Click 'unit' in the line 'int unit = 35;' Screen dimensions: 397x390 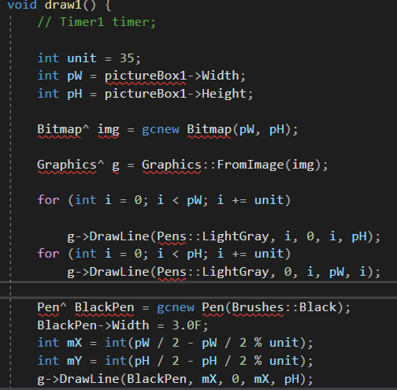pyautogui.click(x=82, y=58)
